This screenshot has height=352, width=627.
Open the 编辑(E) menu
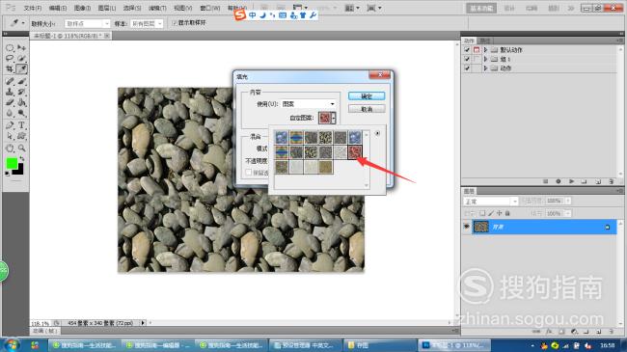point(58,8)
